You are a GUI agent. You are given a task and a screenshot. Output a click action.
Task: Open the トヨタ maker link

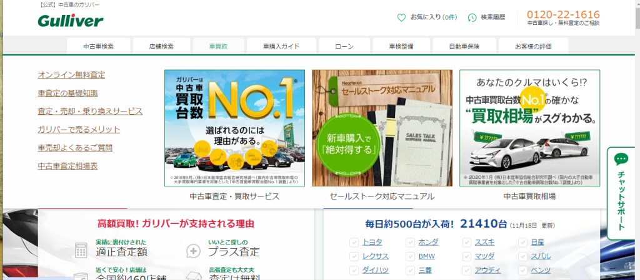[372, 243]
